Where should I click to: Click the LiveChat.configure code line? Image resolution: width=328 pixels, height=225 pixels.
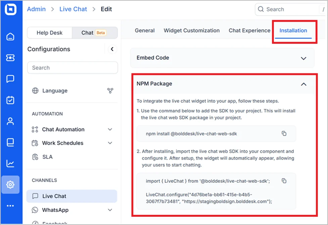tap(209, 198)
